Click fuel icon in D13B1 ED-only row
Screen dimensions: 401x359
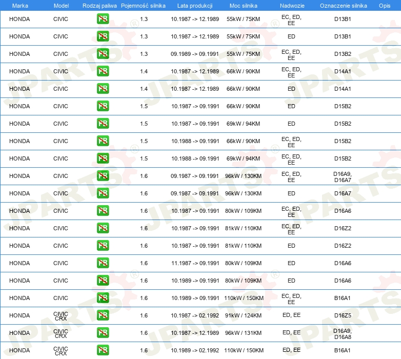103,36
